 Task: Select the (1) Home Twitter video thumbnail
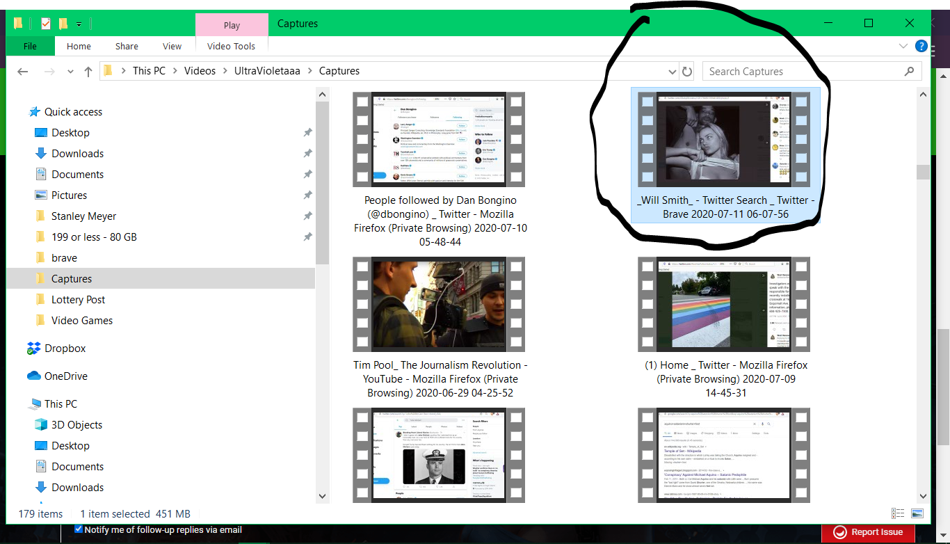(724, 304)
